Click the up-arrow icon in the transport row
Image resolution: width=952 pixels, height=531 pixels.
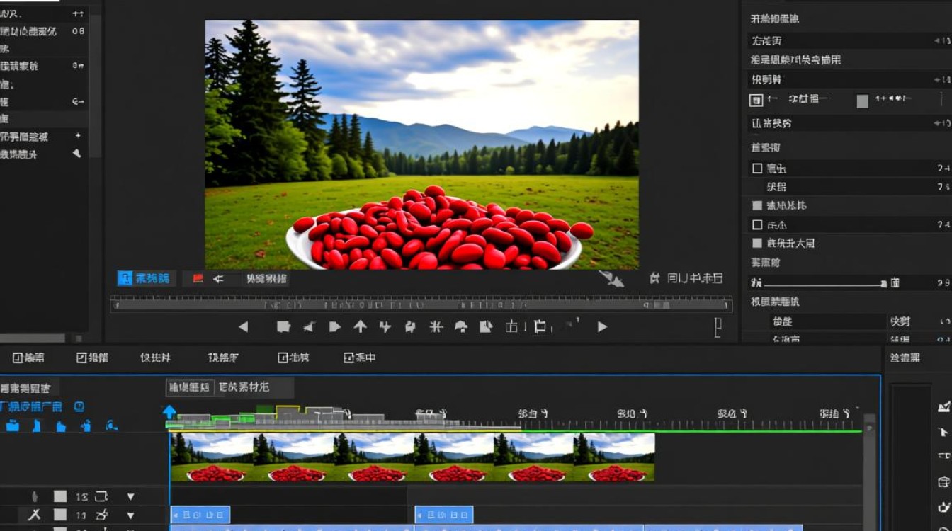(x=361, y=326)
